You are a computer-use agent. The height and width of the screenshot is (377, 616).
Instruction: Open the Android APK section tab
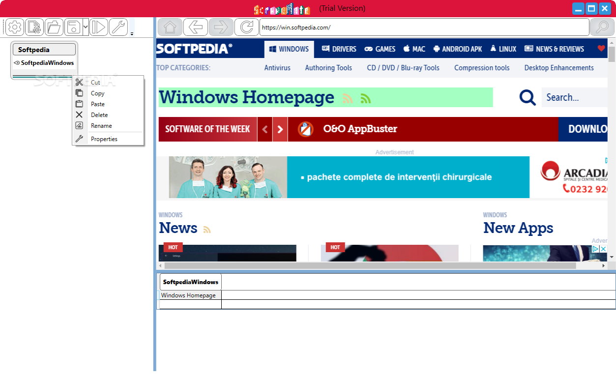click(458, 49)
